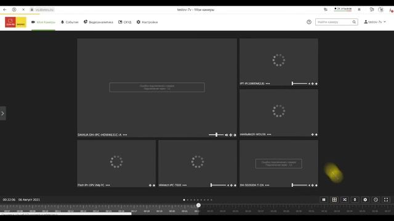Open player settings gear in bottom toolbar
Image resolution: width=394 pixels, height=221 pixels.
click(365, 200)
